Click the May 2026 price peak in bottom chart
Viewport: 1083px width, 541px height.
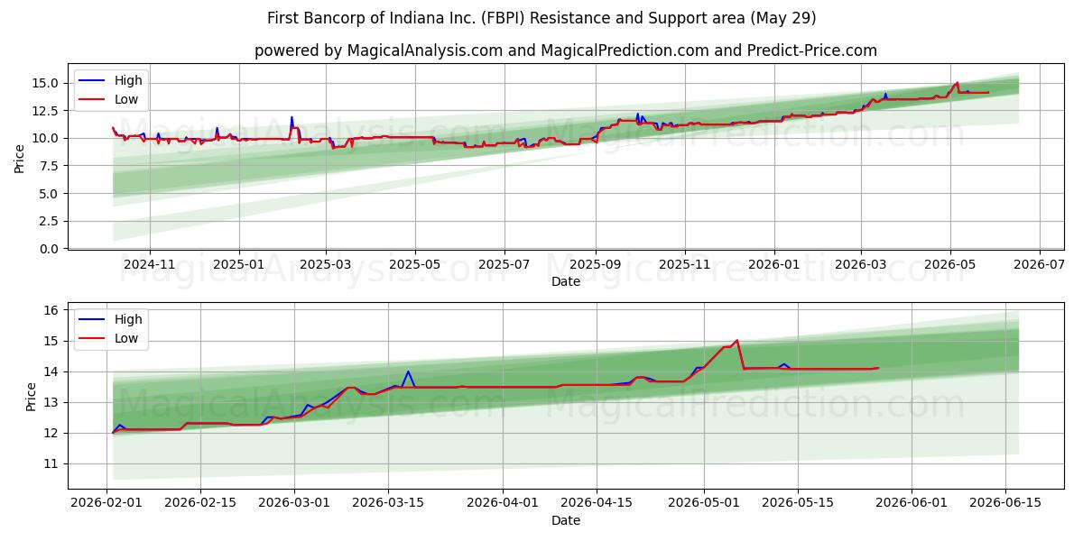coord(736,341)
